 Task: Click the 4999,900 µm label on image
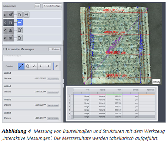(x=115, y=52)
